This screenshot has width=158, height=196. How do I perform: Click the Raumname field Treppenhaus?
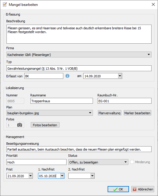tap(62, 101)
